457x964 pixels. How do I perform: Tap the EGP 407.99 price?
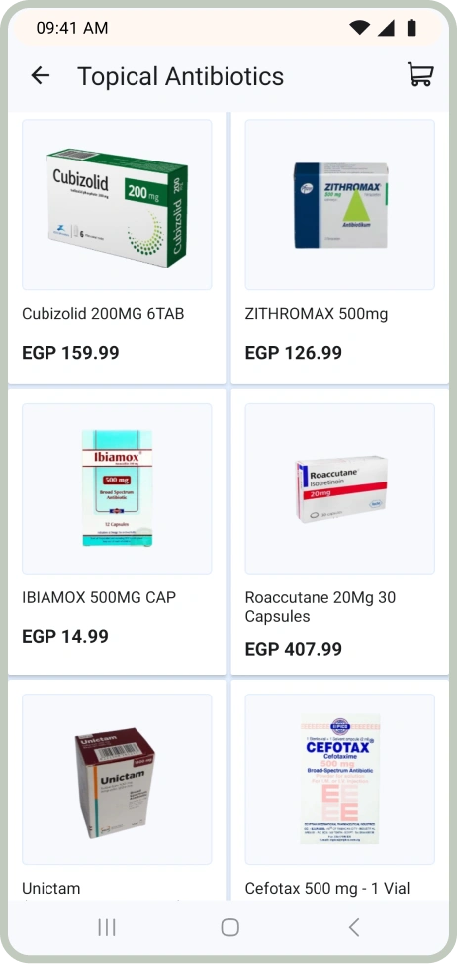coord(294,649)
